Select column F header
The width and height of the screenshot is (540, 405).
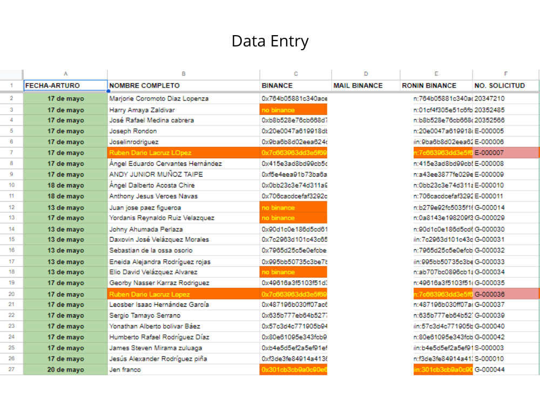click(505, 74)
